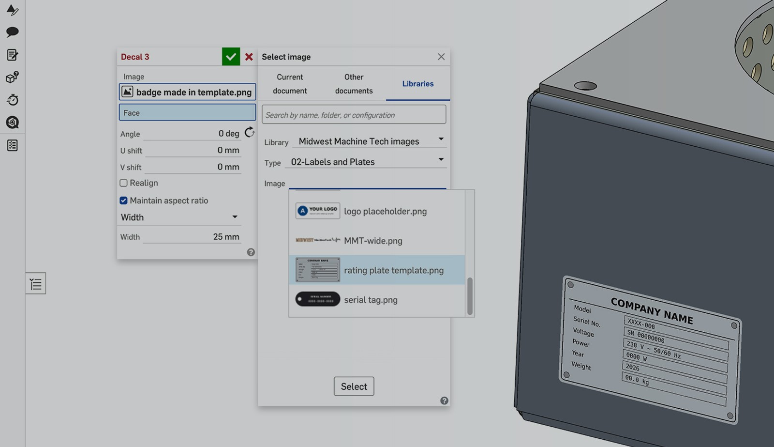Pick rating plate template.png entry

point(377,270)
